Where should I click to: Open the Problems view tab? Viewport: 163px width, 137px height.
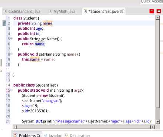(x=27, y=136)
